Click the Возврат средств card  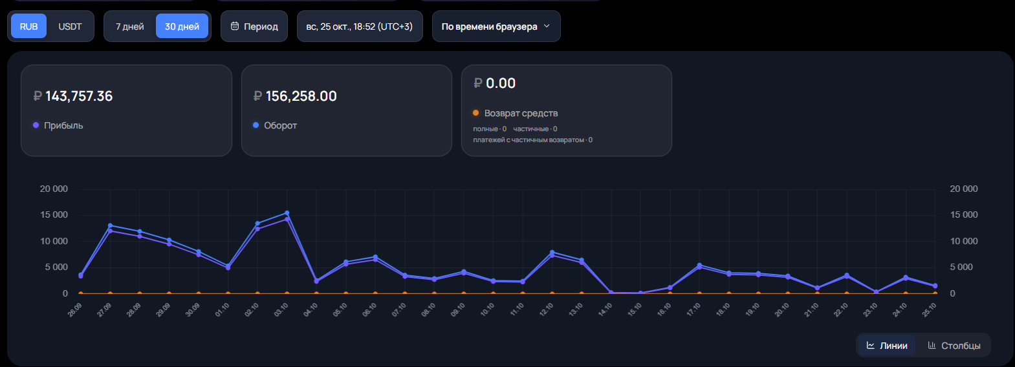click(567, 110)
